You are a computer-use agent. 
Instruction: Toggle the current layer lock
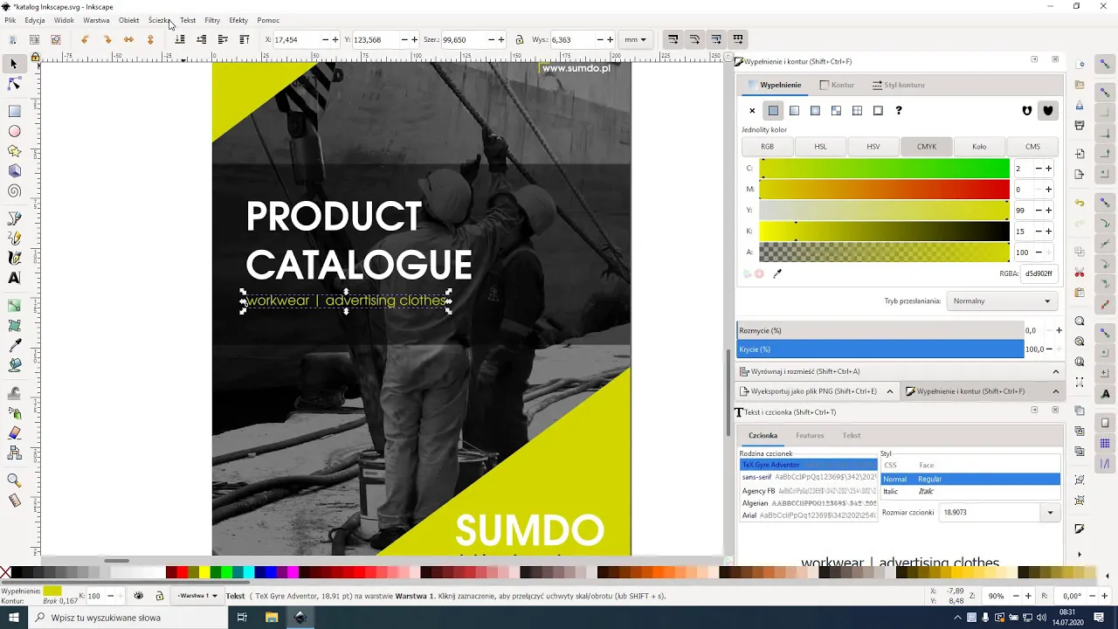pyautogui.click(x=159, y=596)
